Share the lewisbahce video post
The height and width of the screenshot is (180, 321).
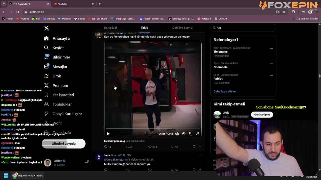click(200, 147)
